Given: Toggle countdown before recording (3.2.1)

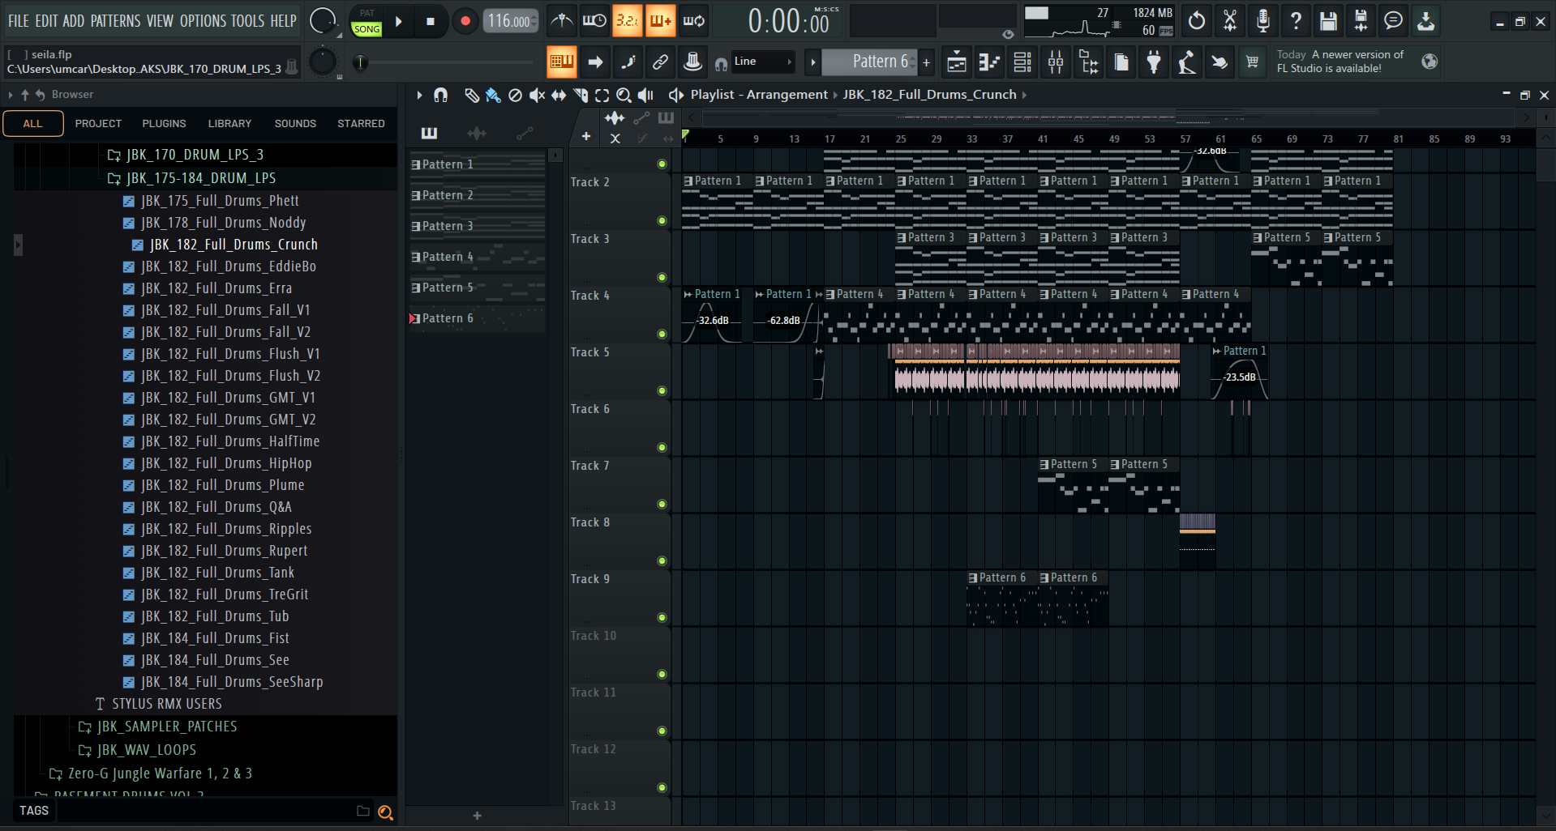Looking at the screenshot, I should 627,21.
